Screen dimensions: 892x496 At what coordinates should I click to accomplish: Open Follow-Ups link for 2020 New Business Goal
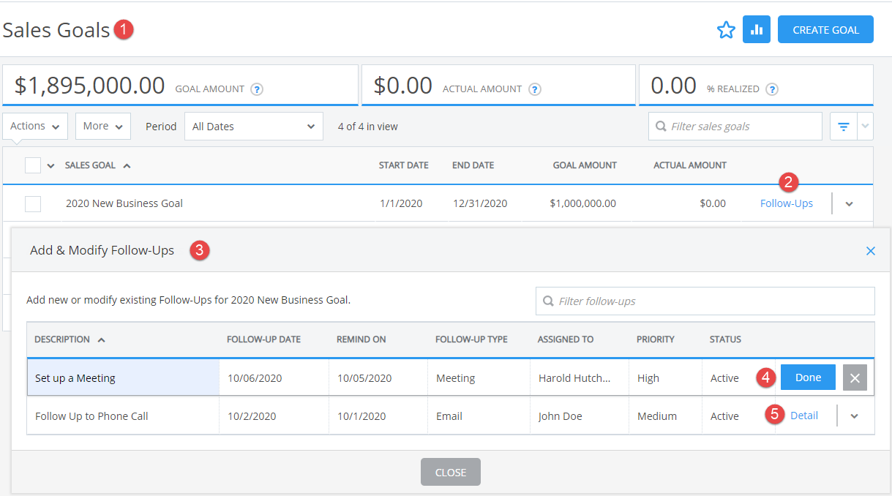[x=787, y=203]
